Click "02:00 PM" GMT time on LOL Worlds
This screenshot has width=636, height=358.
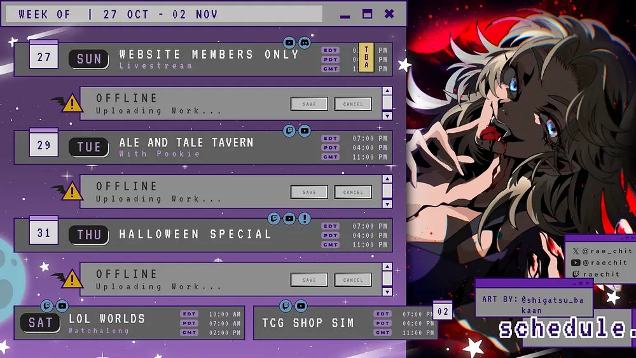pos(225,333)
